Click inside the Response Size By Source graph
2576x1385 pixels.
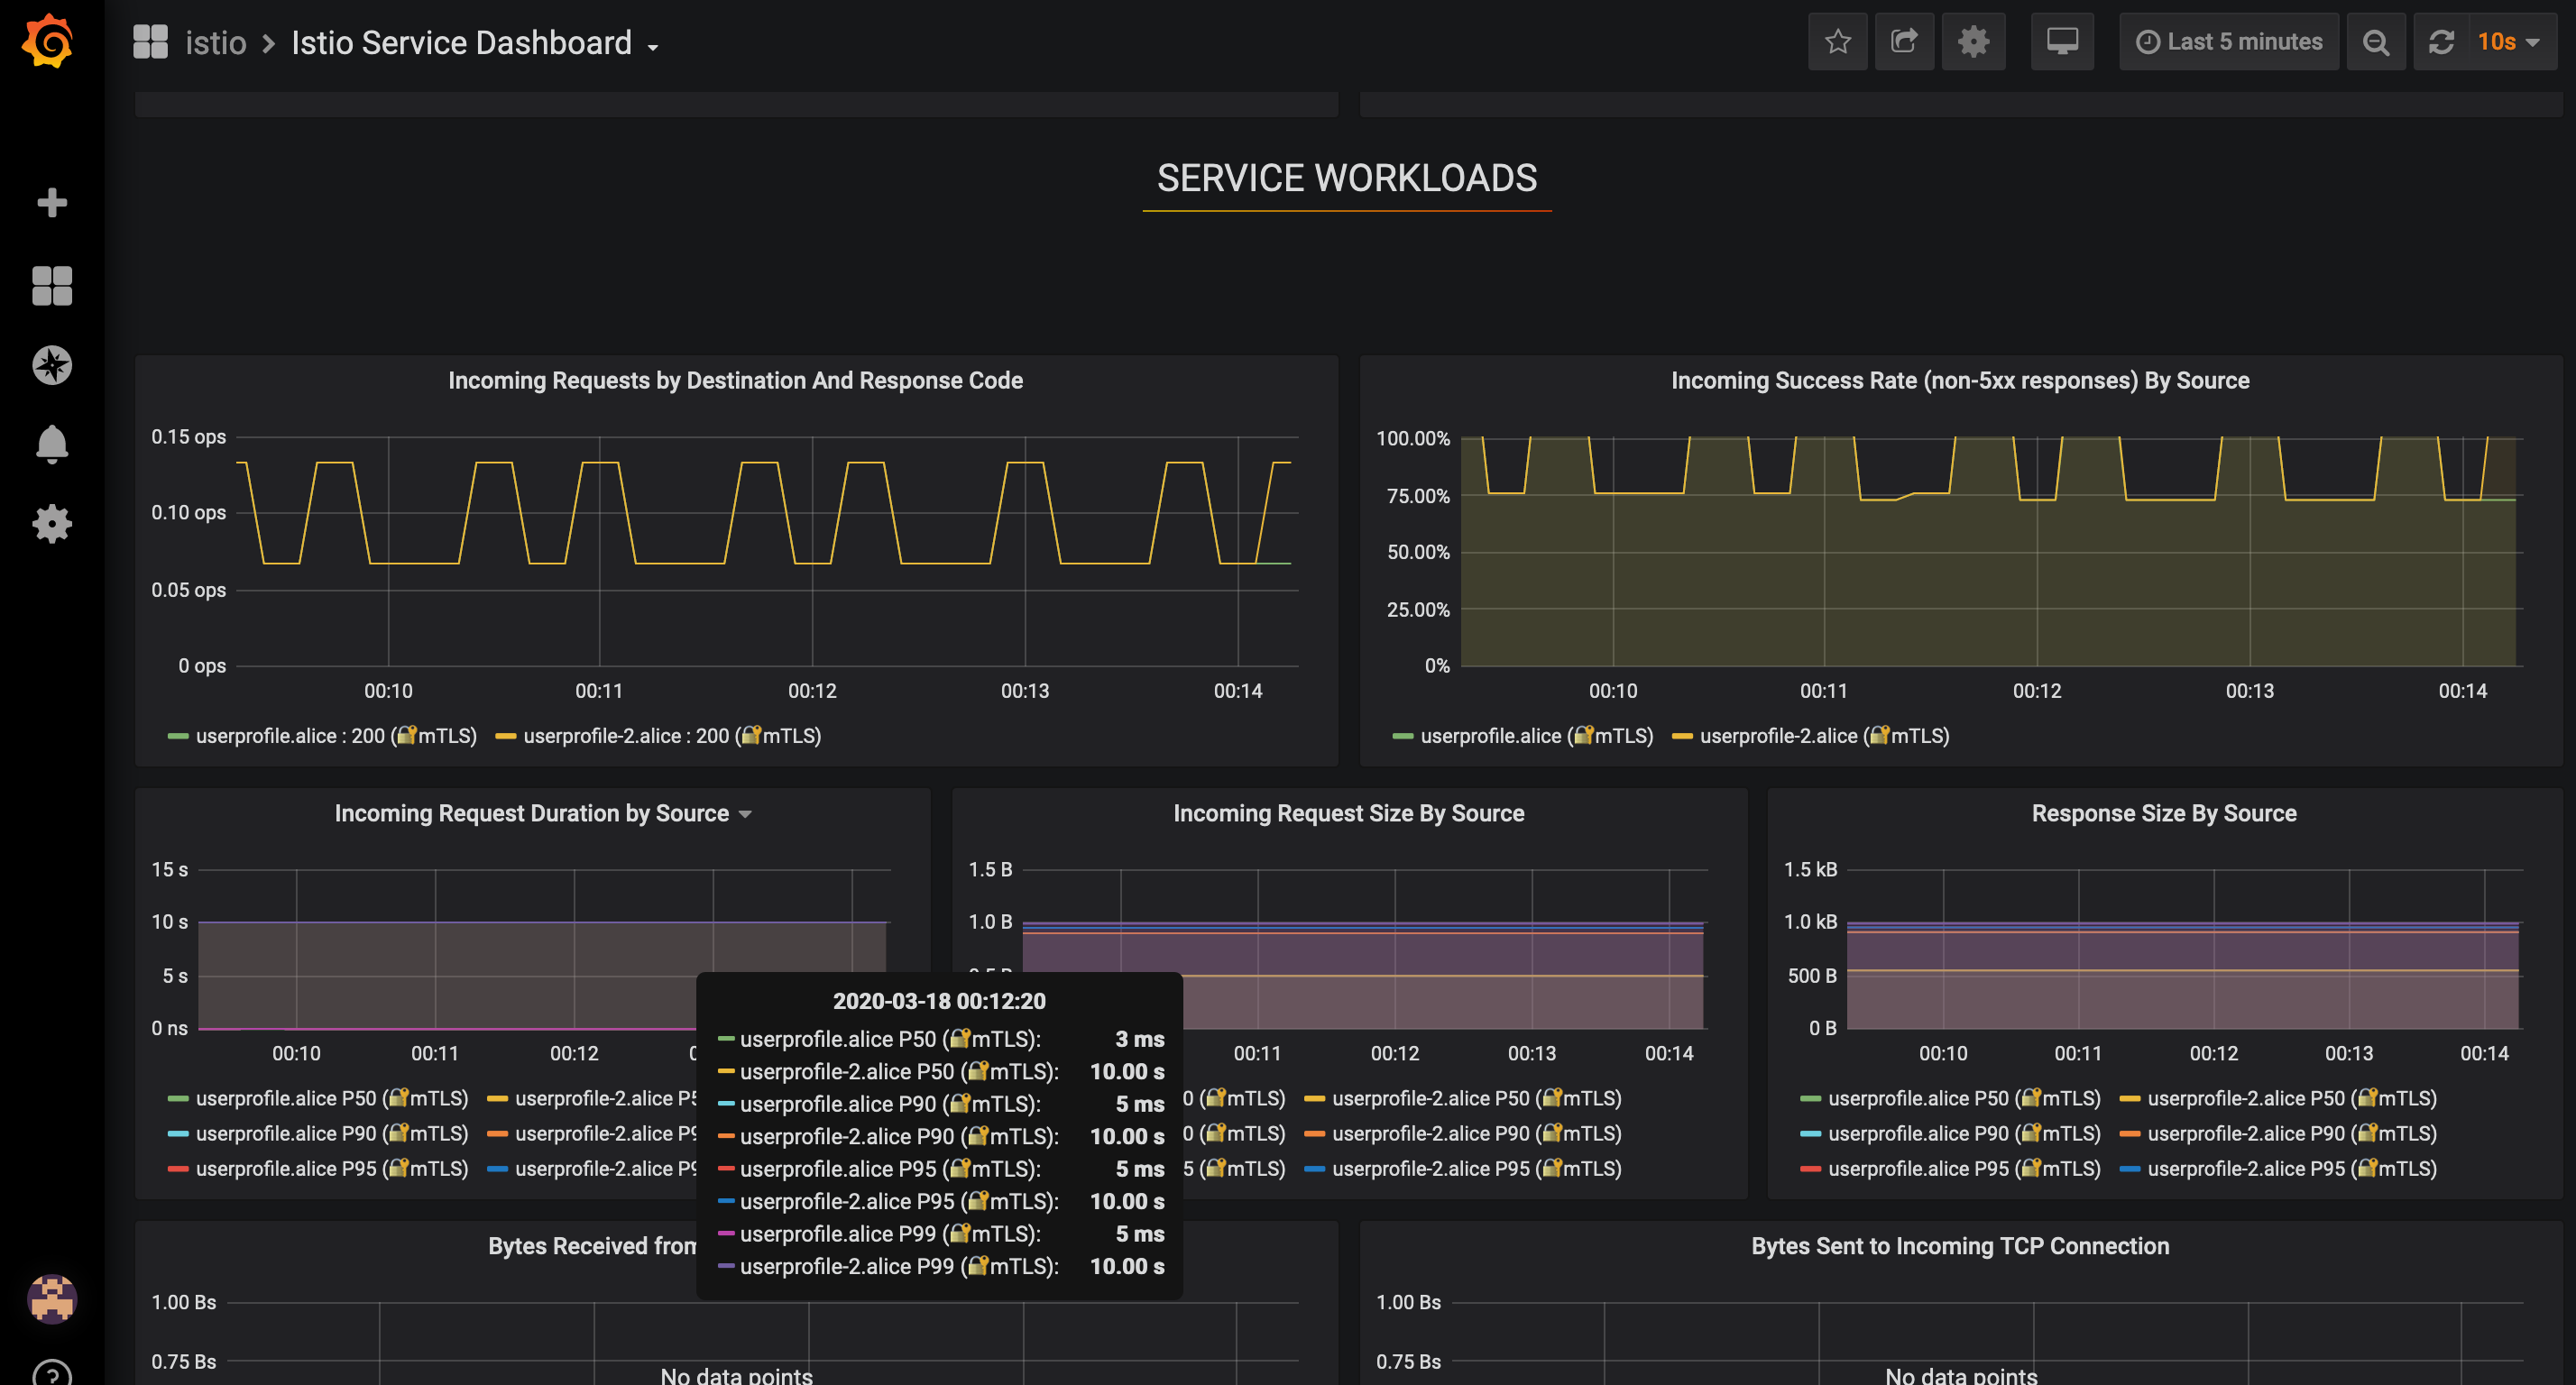click(x=2184, y=949)
